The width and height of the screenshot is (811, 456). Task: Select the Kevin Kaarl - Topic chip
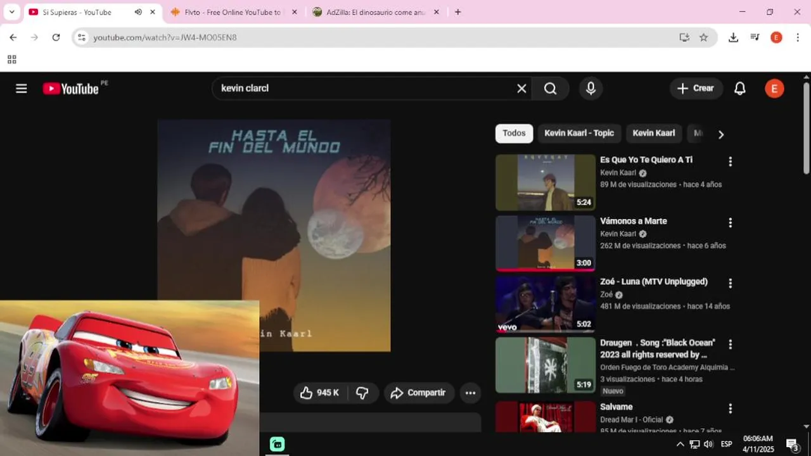[x=579, y=133]
